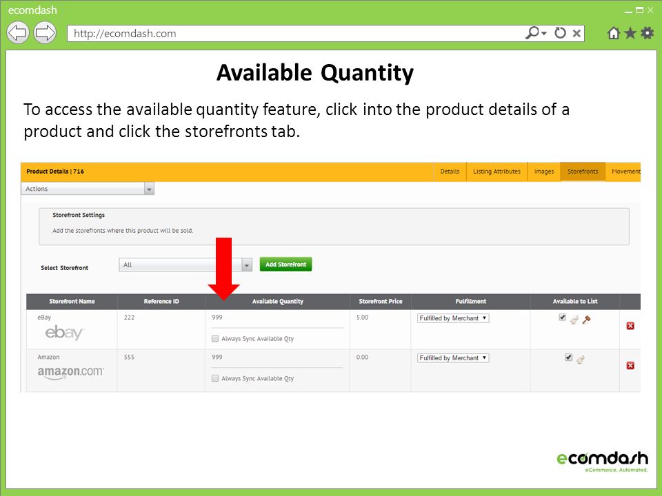Click Amazon storefront price 0.00
The width and height of the screenshot is (662, 496).
pyautogui.click(x=362, y=358)
